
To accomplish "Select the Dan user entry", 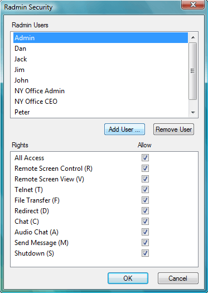I will point(100,49).
